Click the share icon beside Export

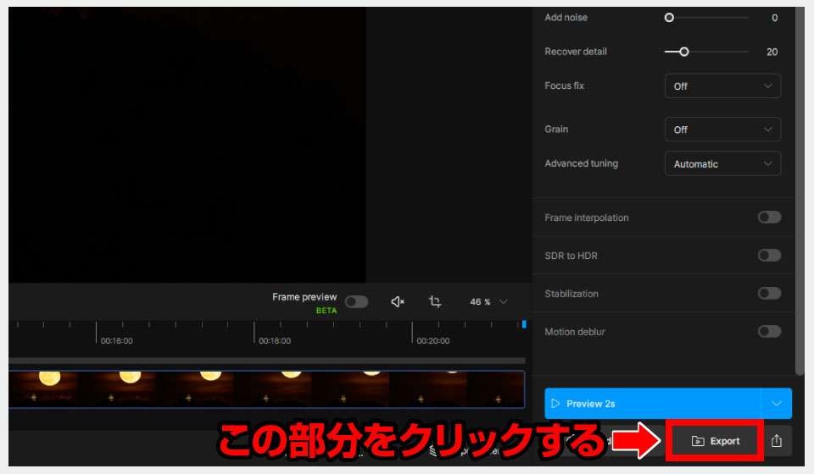[777, 441]
